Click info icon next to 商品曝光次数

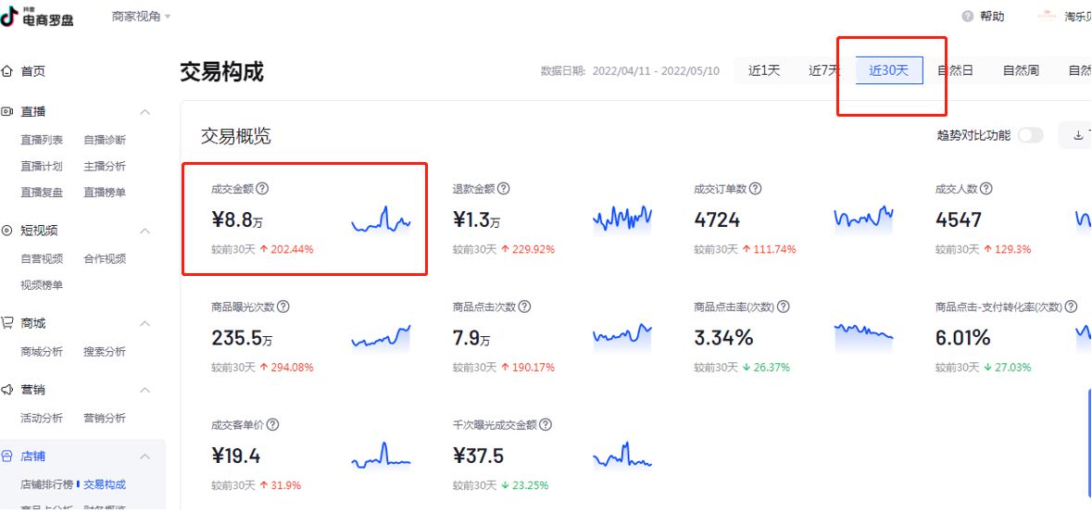click(283, 307)
